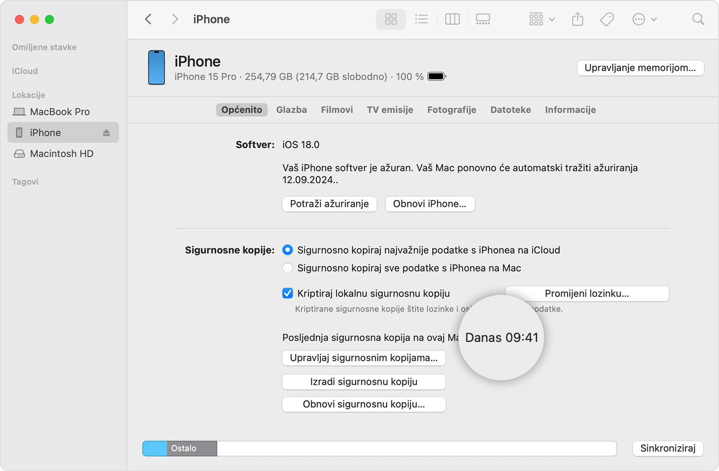Click the Ostalo storage bar segment
The width and height of the screenshot is (719, 471).
pos(192,448)
